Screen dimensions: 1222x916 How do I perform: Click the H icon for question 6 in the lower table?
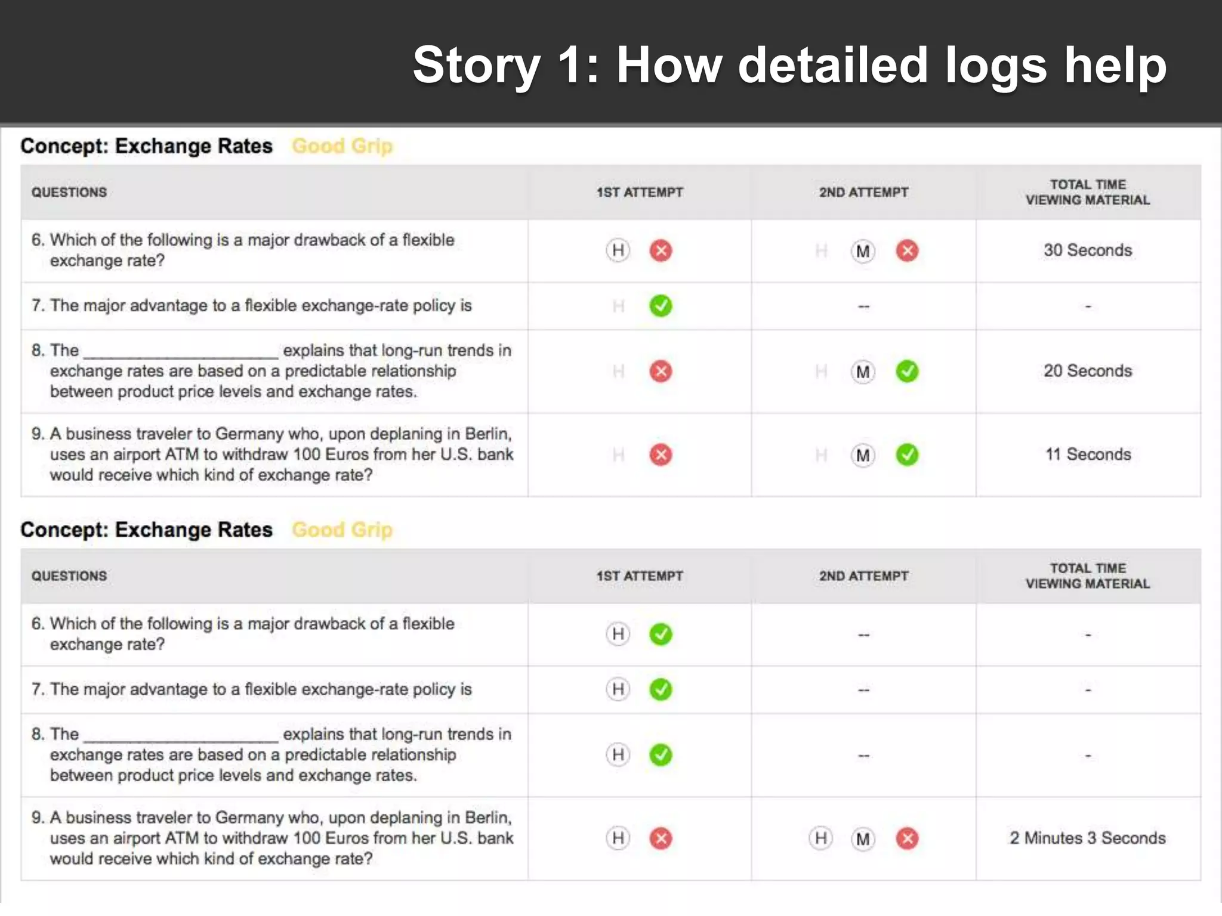pyautogui.click(x=618, y=633)
